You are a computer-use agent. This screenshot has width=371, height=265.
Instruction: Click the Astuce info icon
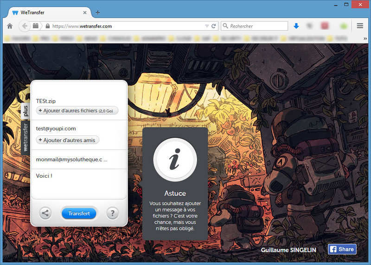pyautogui.click(x=175, y=160)
